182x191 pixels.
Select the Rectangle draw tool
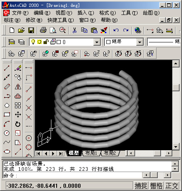(7, 115)
